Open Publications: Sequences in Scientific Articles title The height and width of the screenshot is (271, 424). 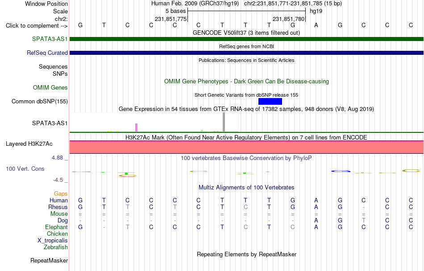(x=246, y=60)
